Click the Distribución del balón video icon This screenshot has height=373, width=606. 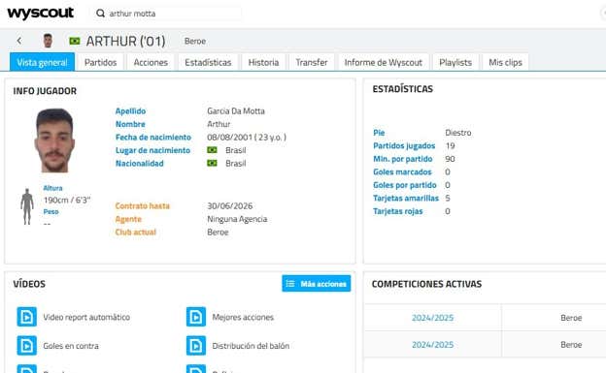pos(196,345)
